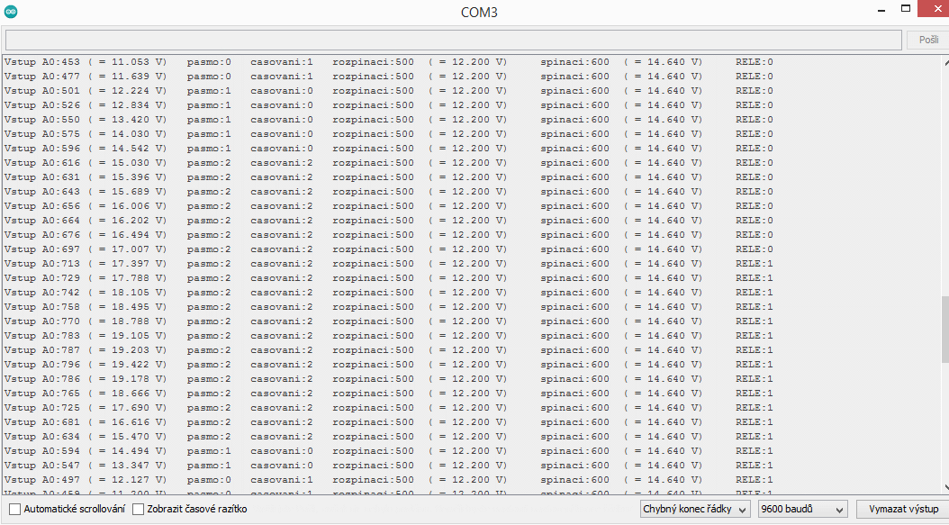
Task: Expand the 9600 baudů baud rate dropdown
Action: click(x=802, y=510)
